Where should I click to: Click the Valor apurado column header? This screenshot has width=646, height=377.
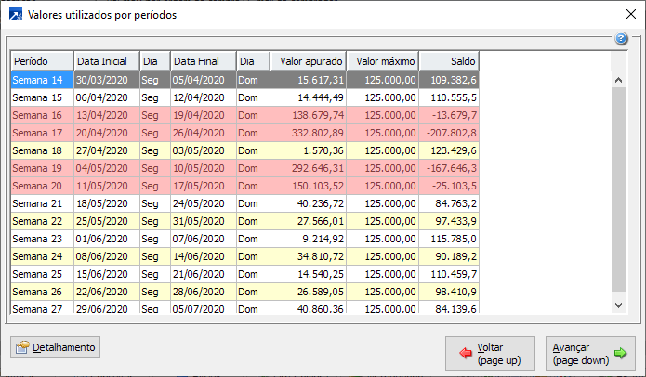pyautogui.click(x=308, y=61)
